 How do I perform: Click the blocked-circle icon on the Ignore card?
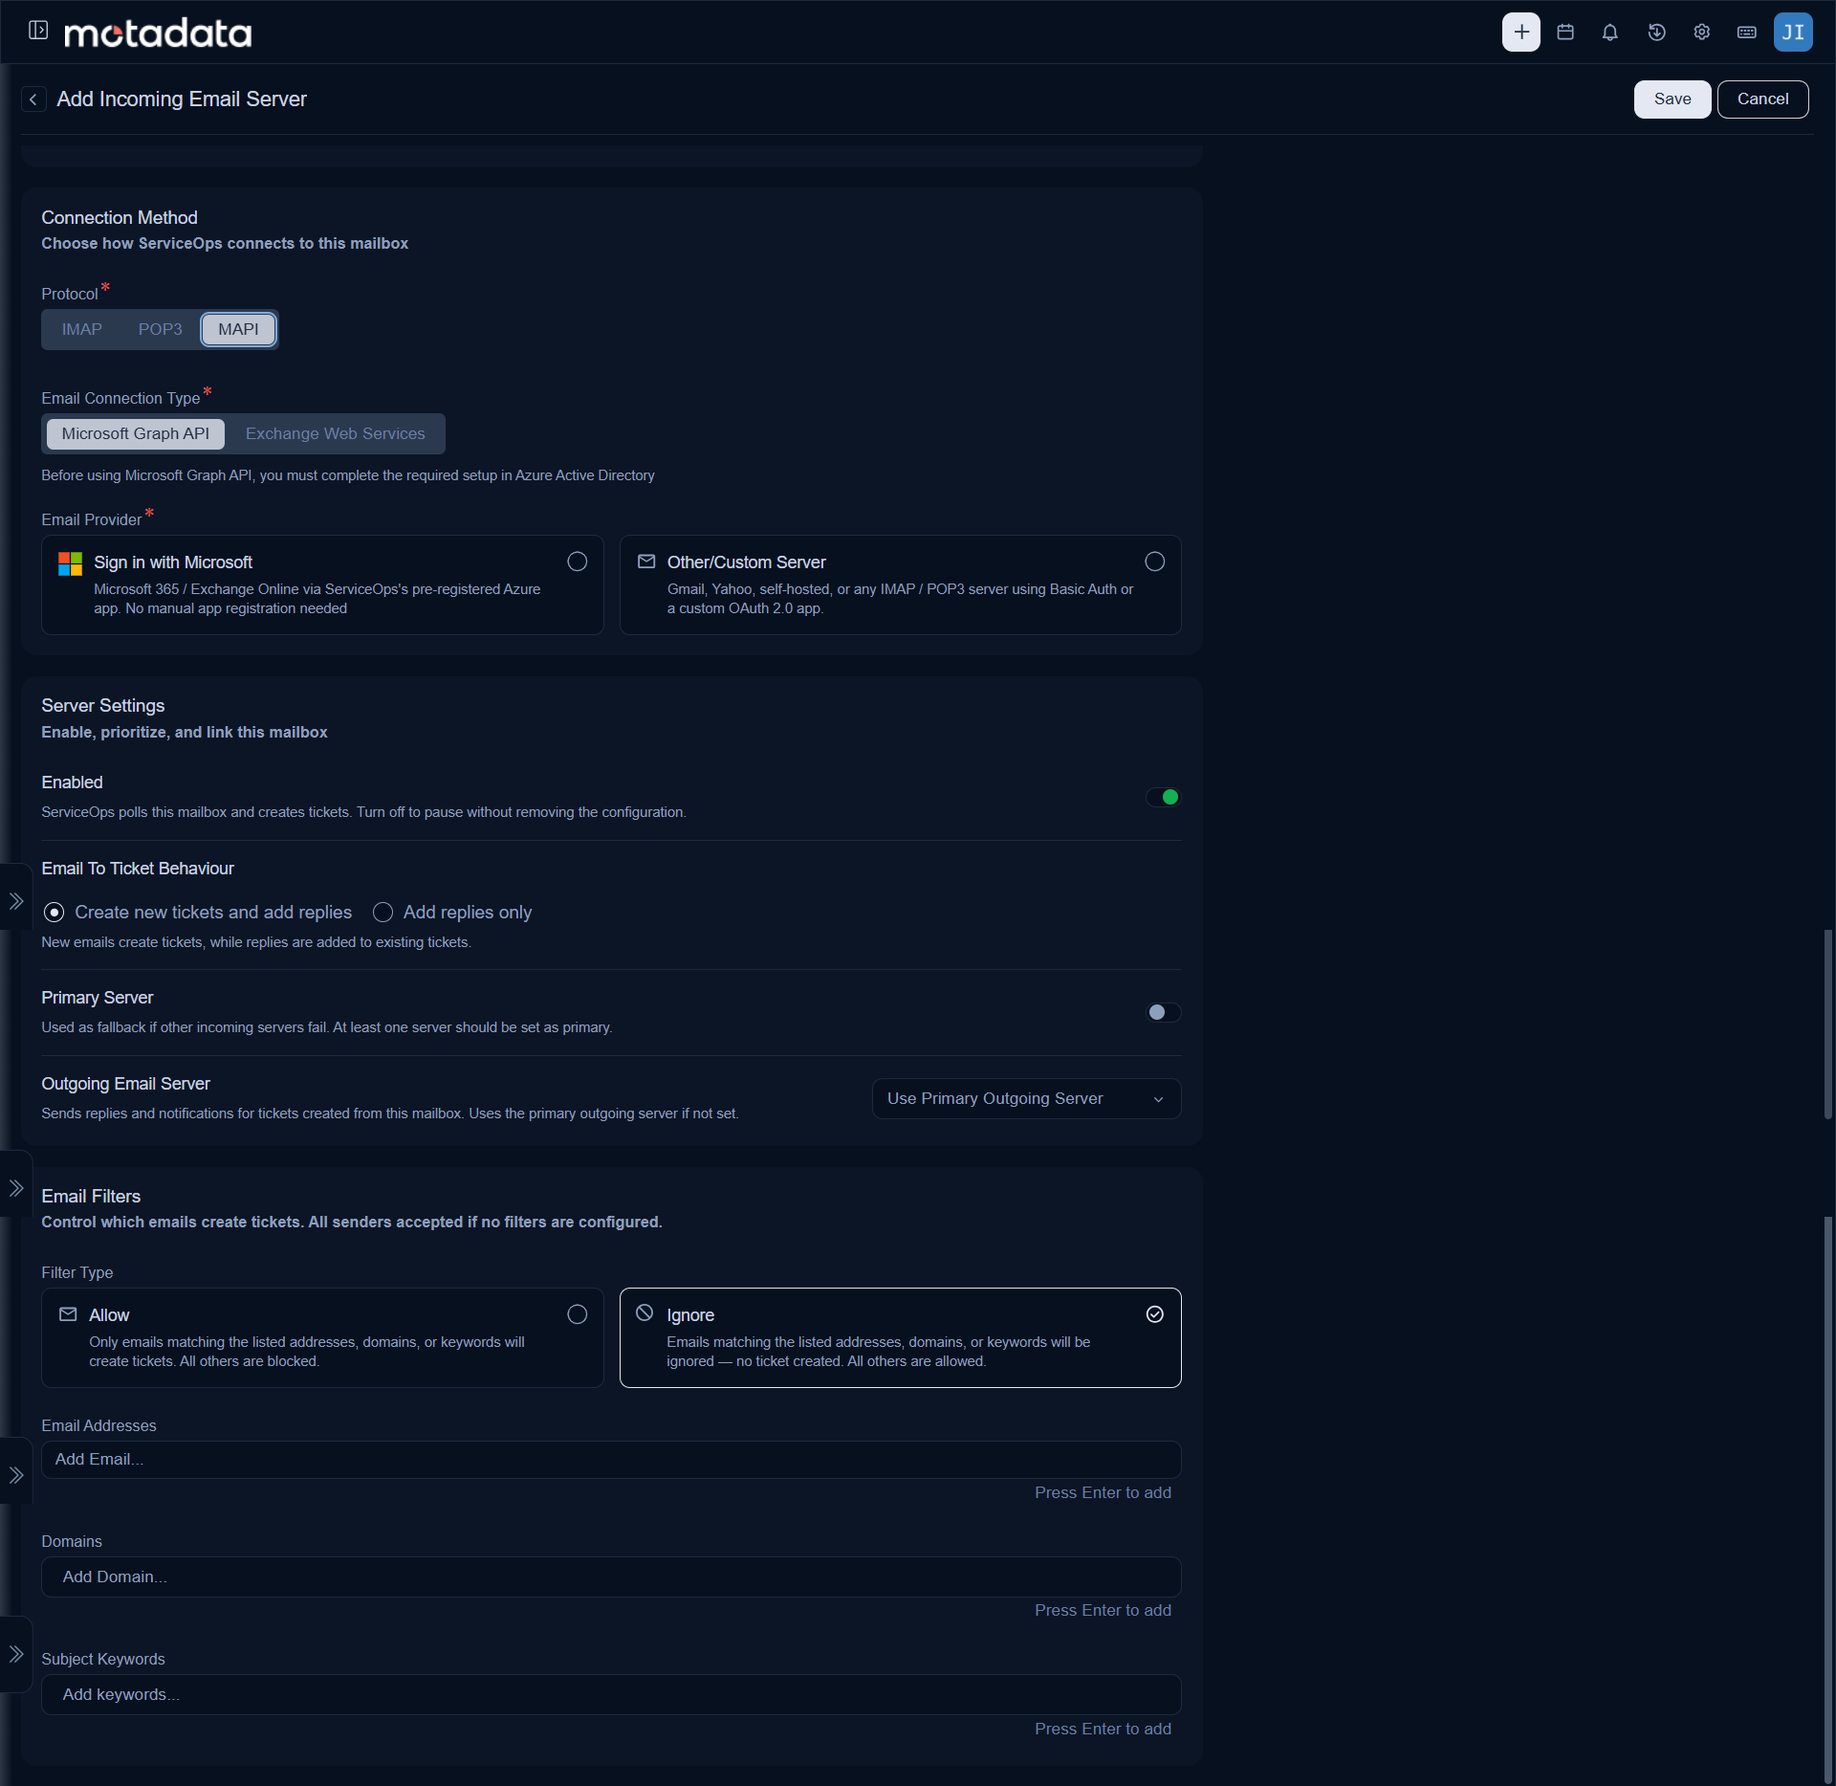(645, 1312)
